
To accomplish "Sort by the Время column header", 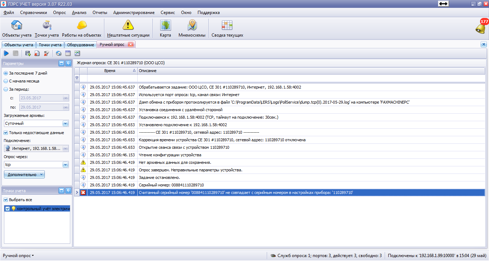I will (112, 71).
